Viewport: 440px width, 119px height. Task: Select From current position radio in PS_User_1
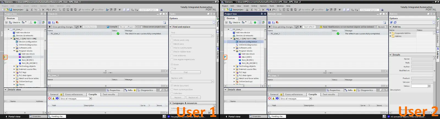point(172,89)
